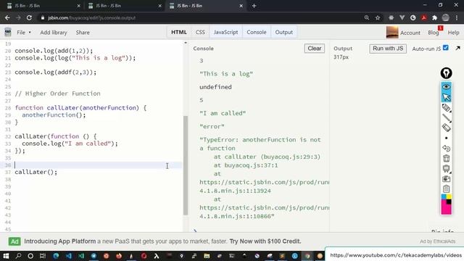Select the straight line tool in annotation toolbar
This screenshot has width=464, height=261.
447,117
